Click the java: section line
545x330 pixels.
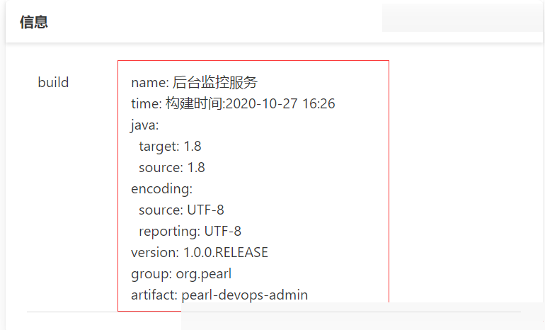pyautogui.click(x=144, y=125)
